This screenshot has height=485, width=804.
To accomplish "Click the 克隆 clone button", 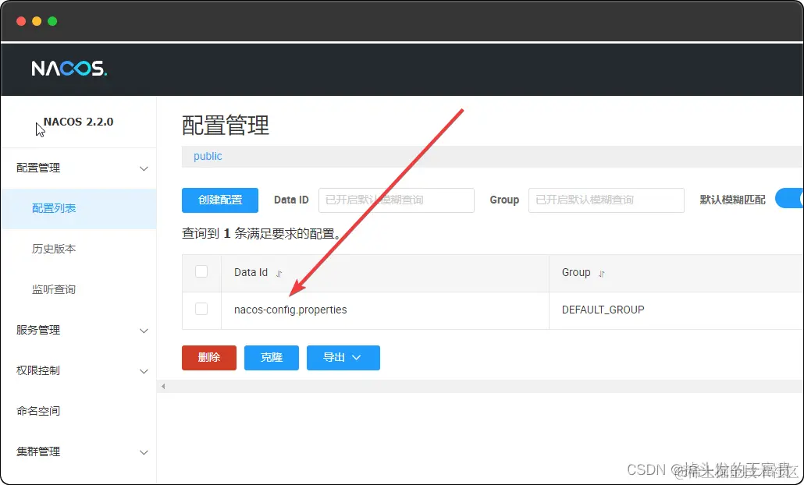I will point(271,358).
